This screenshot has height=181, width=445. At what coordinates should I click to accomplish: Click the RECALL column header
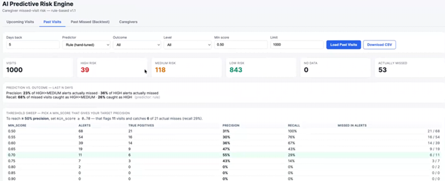pyautogui.click(x=294, y=125)
